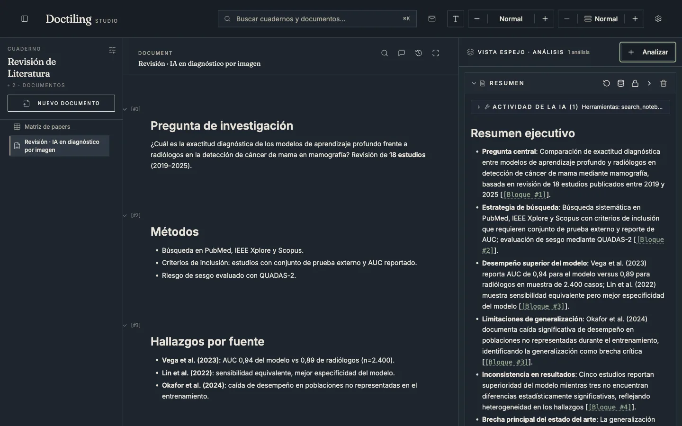The width and height of the screenshot is (682, 426).
Task: Decrease layout density minus button
Action: coord(567,19)
